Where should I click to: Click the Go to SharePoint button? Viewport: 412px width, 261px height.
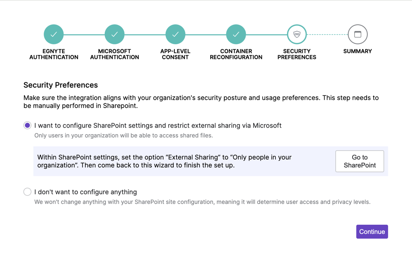tap(359, 161)
